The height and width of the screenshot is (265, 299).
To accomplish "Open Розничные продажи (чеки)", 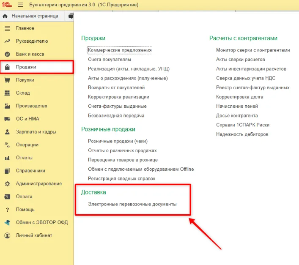I will pyautogui.click(x=118, y=141).
